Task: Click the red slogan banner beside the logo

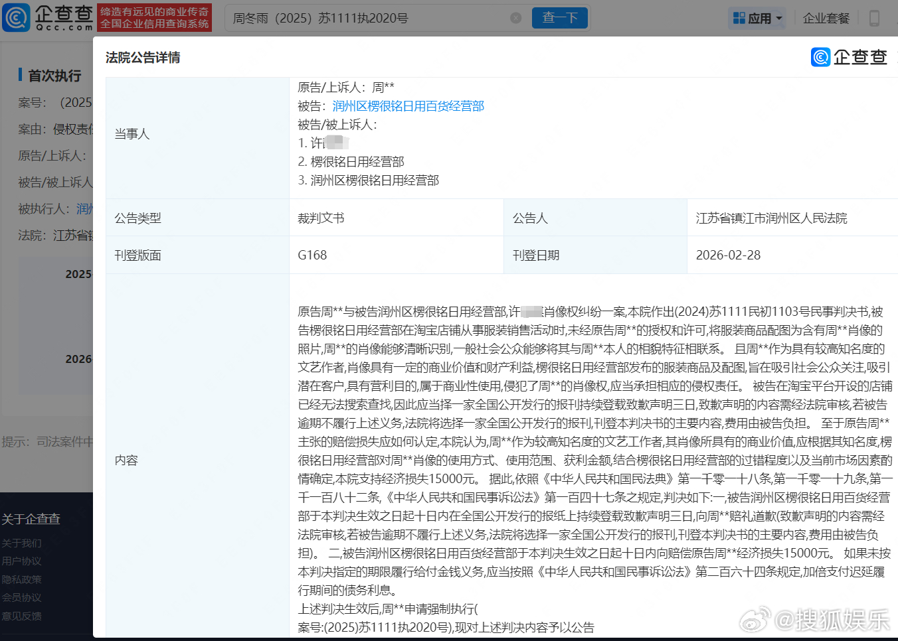Action: coord(155,18)
